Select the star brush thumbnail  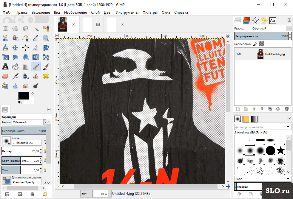tap(280, 150)
